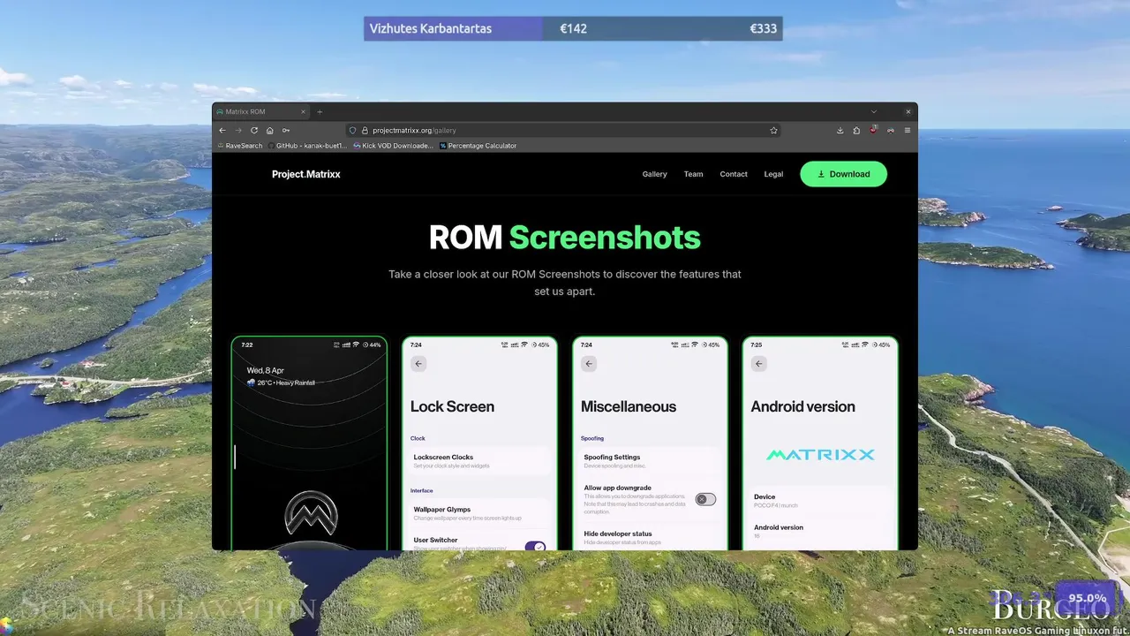Go back using the browser back arrow

222,130
